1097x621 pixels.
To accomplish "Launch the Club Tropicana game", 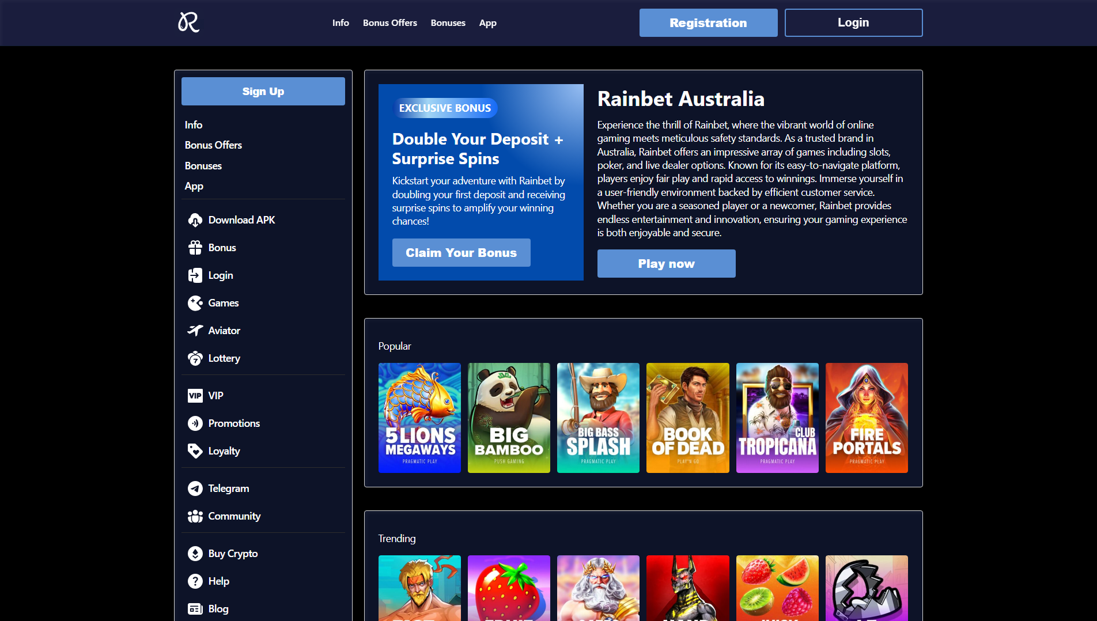I will tap(777, 418).
